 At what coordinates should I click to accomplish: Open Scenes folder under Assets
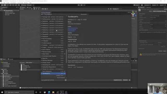(x=6, y=71)
